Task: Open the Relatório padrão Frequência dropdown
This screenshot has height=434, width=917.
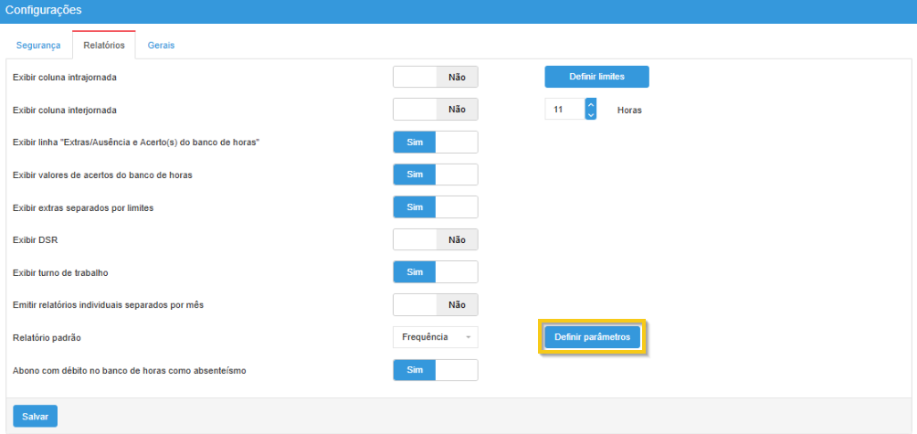Action: 435,337
